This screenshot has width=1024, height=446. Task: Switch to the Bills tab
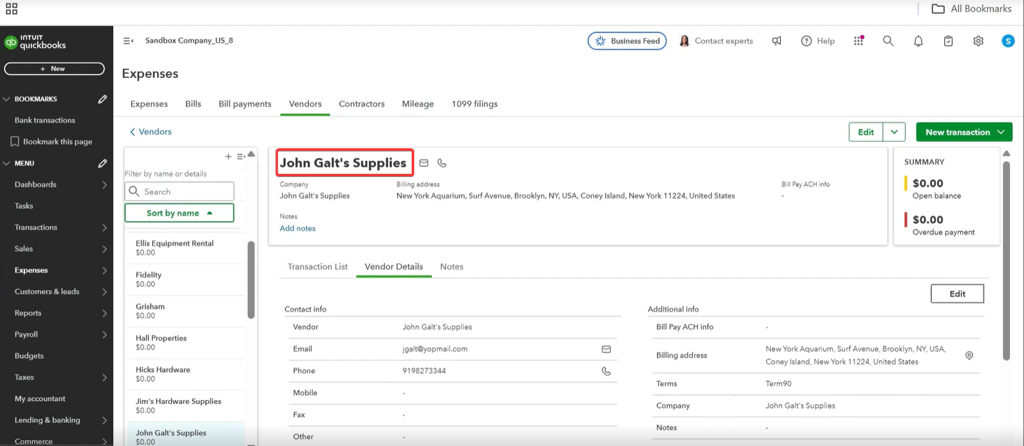pos(193,104)
